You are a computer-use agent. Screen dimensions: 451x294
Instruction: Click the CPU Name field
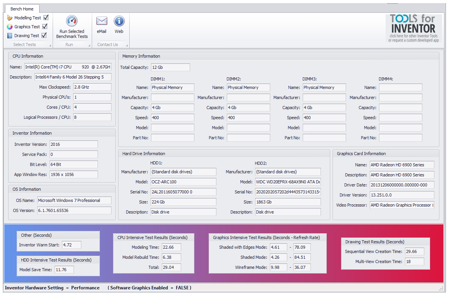click(x=68, y=67)
